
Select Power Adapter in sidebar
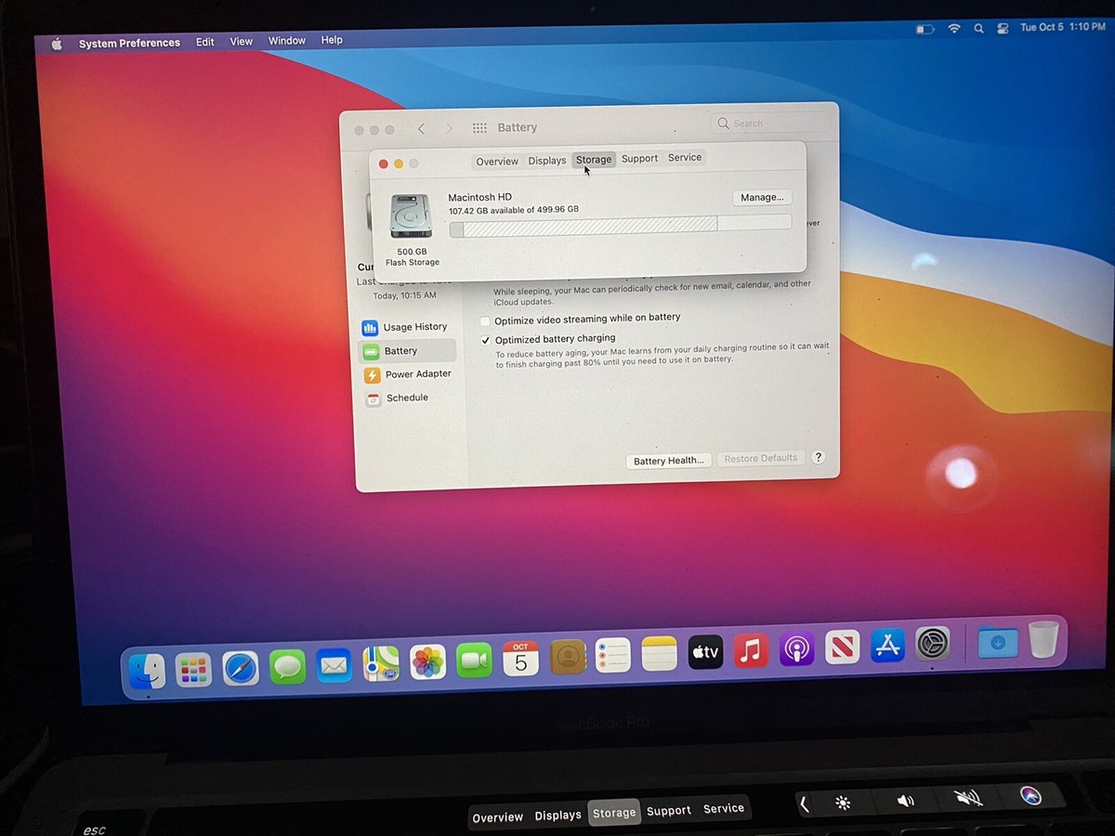pyautogui.click(x=408, y=374)
